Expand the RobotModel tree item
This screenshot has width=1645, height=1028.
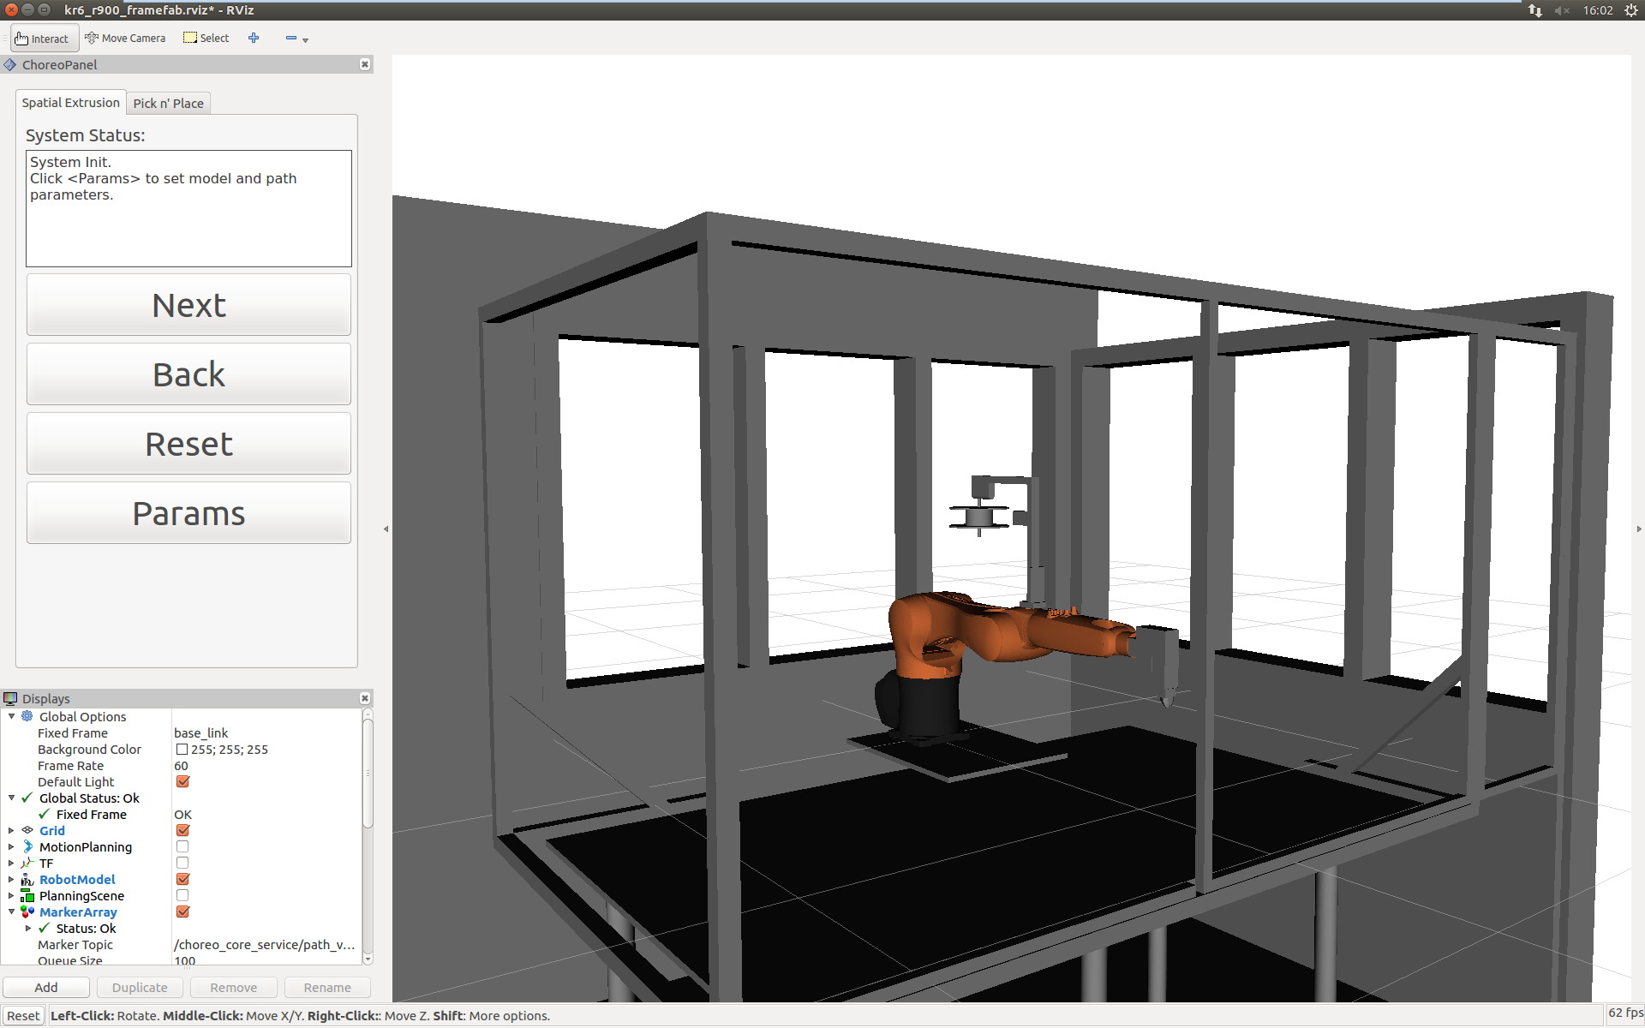[11, 879]
